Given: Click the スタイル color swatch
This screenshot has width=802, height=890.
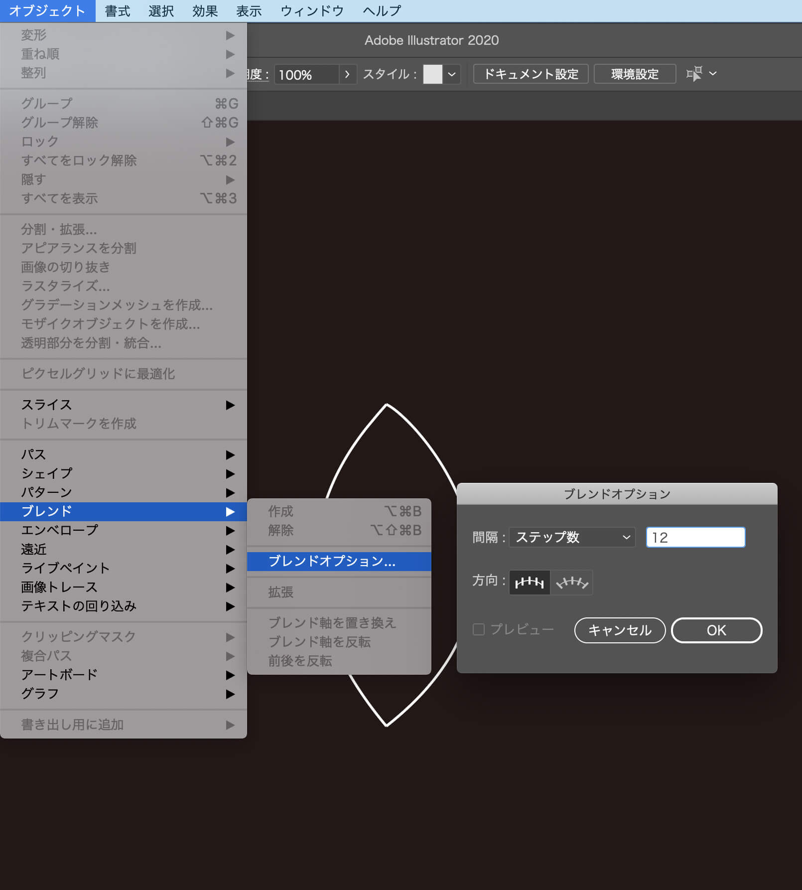Looking at the screenshot, I should pos(433,74).
